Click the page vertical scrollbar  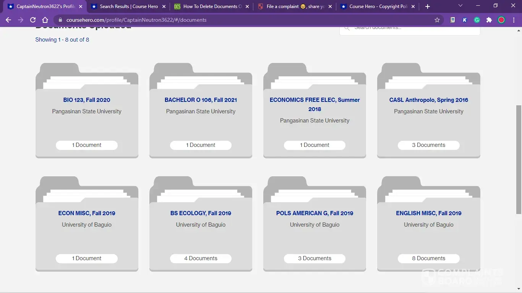[x=519, y=160]
